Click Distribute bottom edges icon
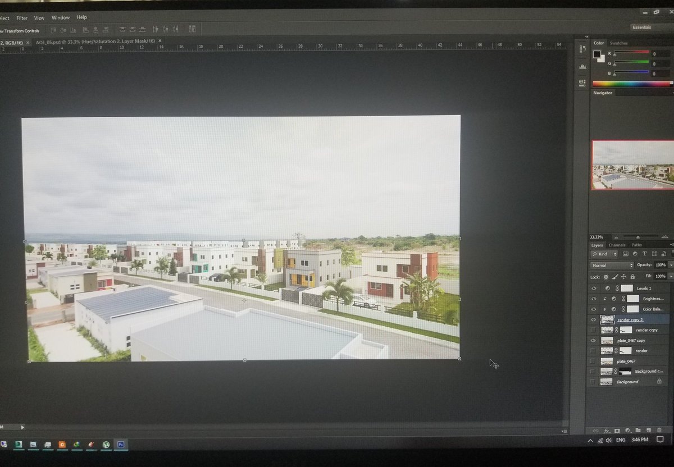The image size is (674, 467). pyautogui.click(x=142, y=30)
